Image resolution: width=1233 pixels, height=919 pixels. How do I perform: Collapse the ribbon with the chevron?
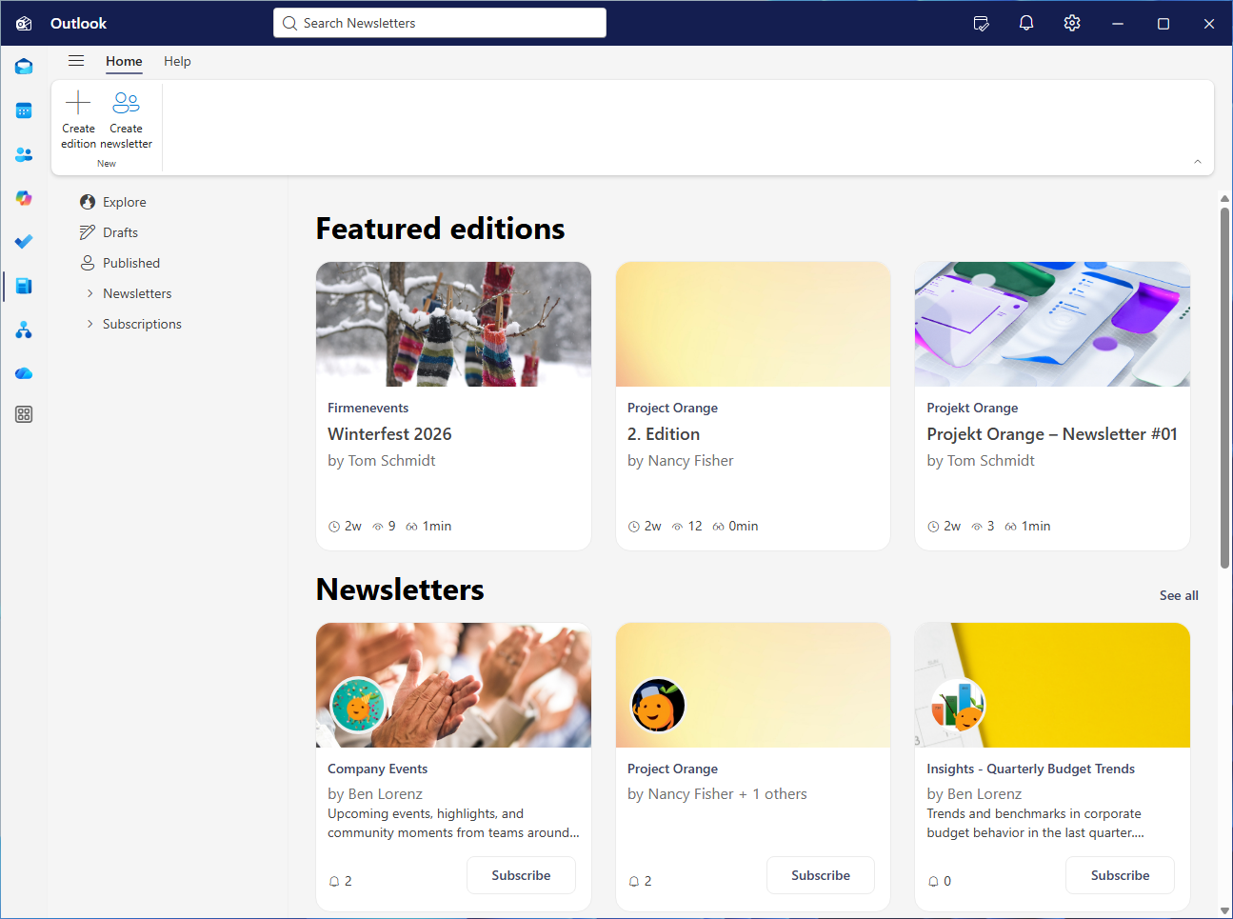tap(1197, 162)
